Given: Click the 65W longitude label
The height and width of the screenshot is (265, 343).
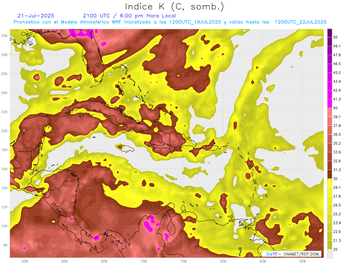Looking at the screenshot, I should click(x=223, y=261).
